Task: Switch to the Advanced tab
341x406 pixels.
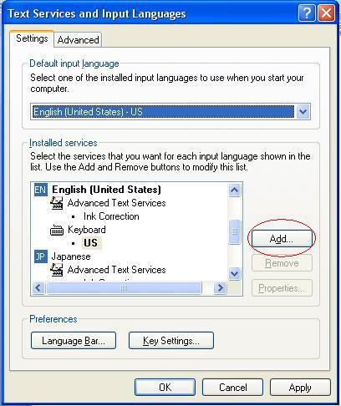Action: tap(78, 40)
